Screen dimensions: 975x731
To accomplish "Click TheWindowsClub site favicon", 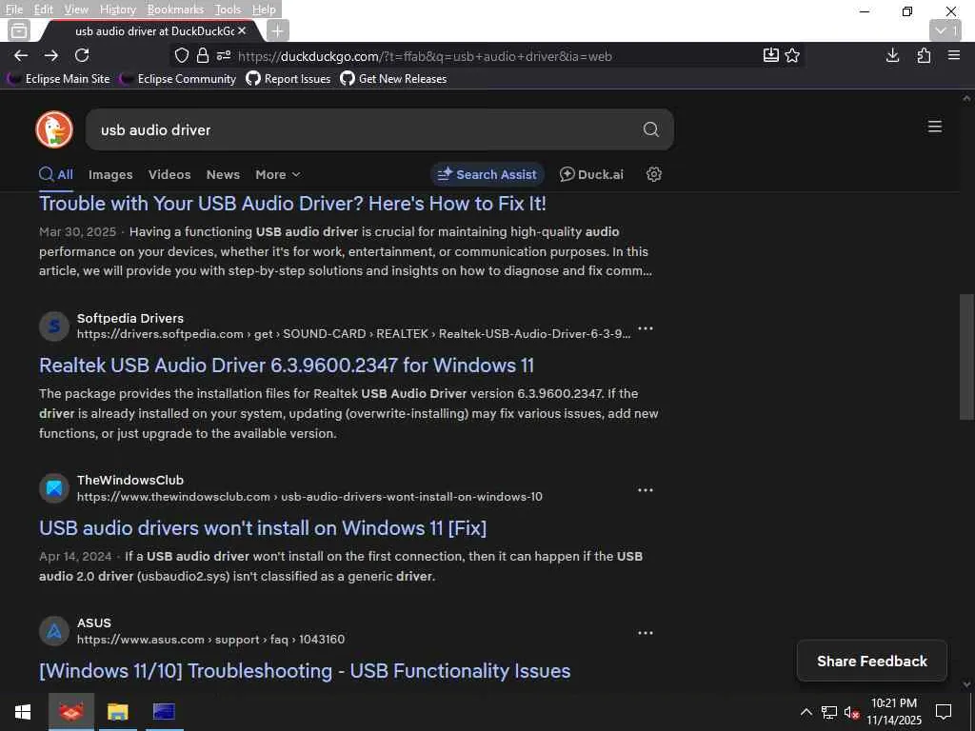I will pyautogui.click(x=54, y=488).
